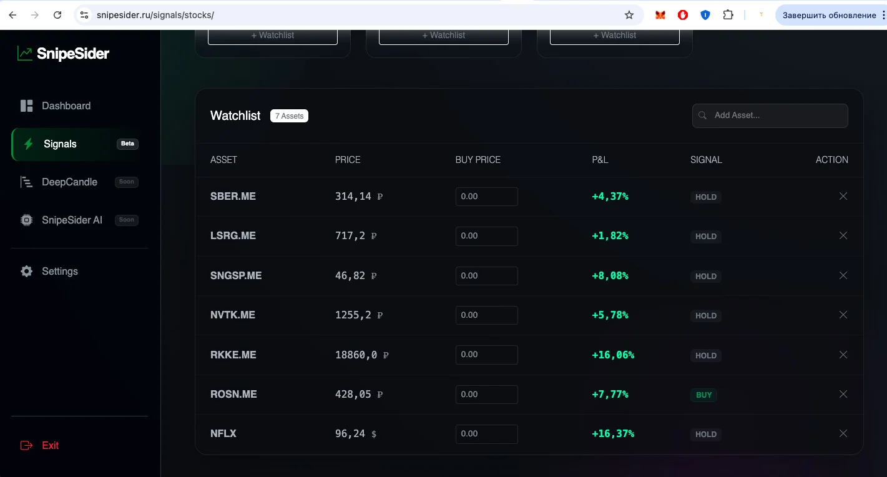This screenshot has width=887, height=477.
Task: Click the buy price field for ROSN.ME
Action: [x=487, y=395]
